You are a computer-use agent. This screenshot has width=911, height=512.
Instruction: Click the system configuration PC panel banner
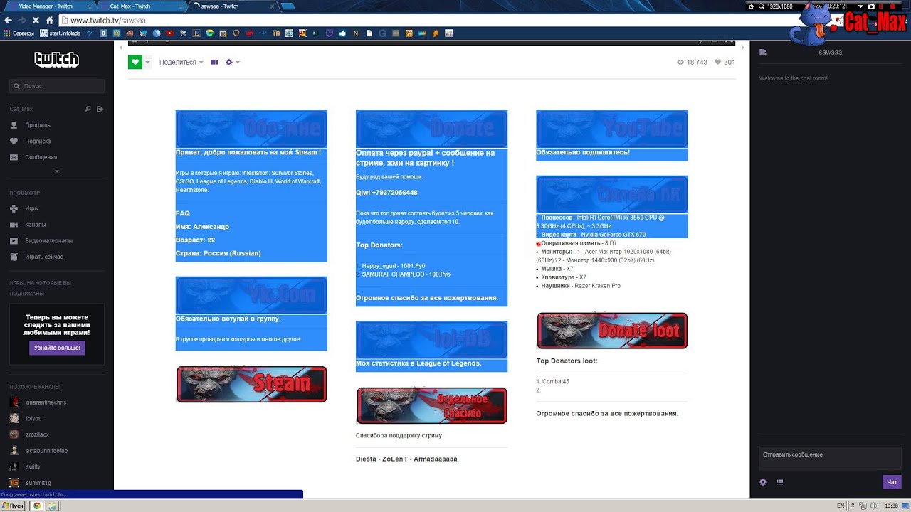[x=611, y=194]
